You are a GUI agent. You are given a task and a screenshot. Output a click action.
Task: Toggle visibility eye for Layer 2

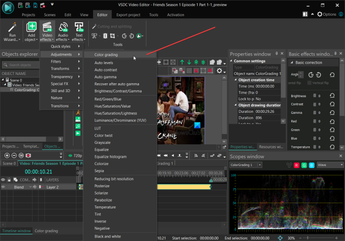click(3, 187)
